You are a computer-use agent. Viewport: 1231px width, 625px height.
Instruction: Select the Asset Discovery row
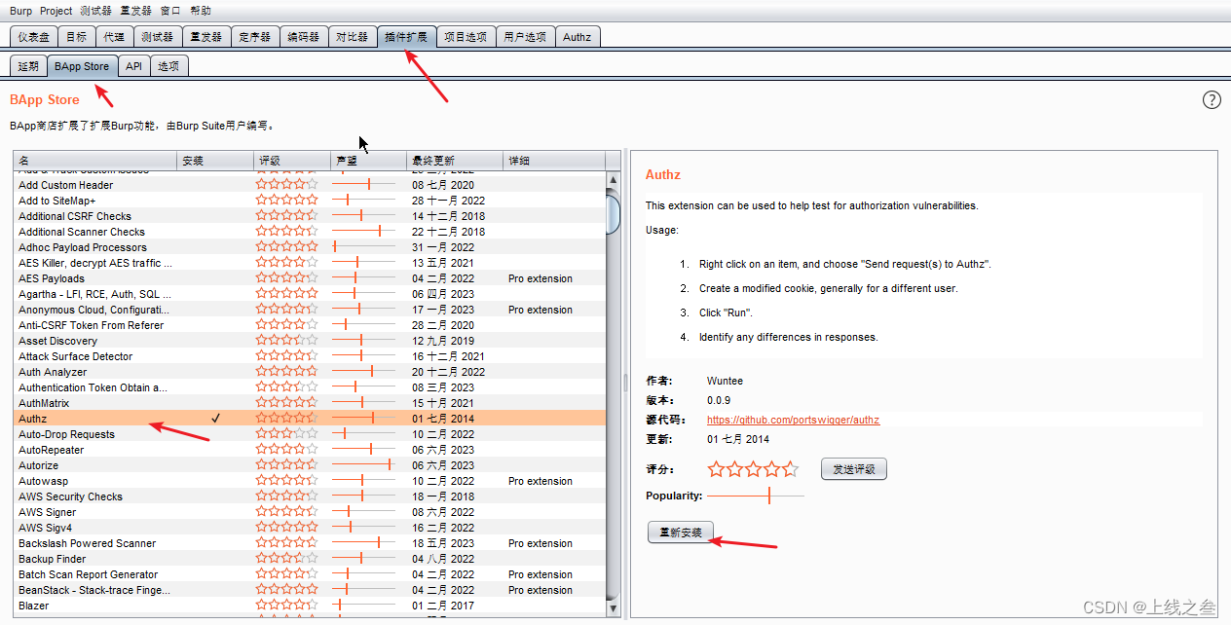click(310, 341)
